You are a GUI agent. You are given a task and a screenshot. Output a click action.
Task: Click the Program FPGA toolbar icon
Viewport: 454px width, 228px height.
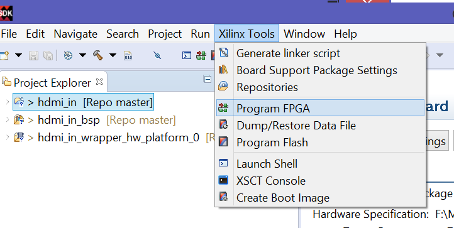201,55
